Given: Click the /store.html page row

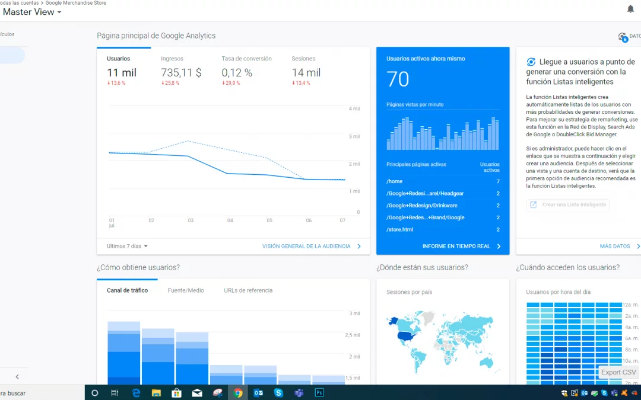Looking at the screenshot, I should point(443,229).
